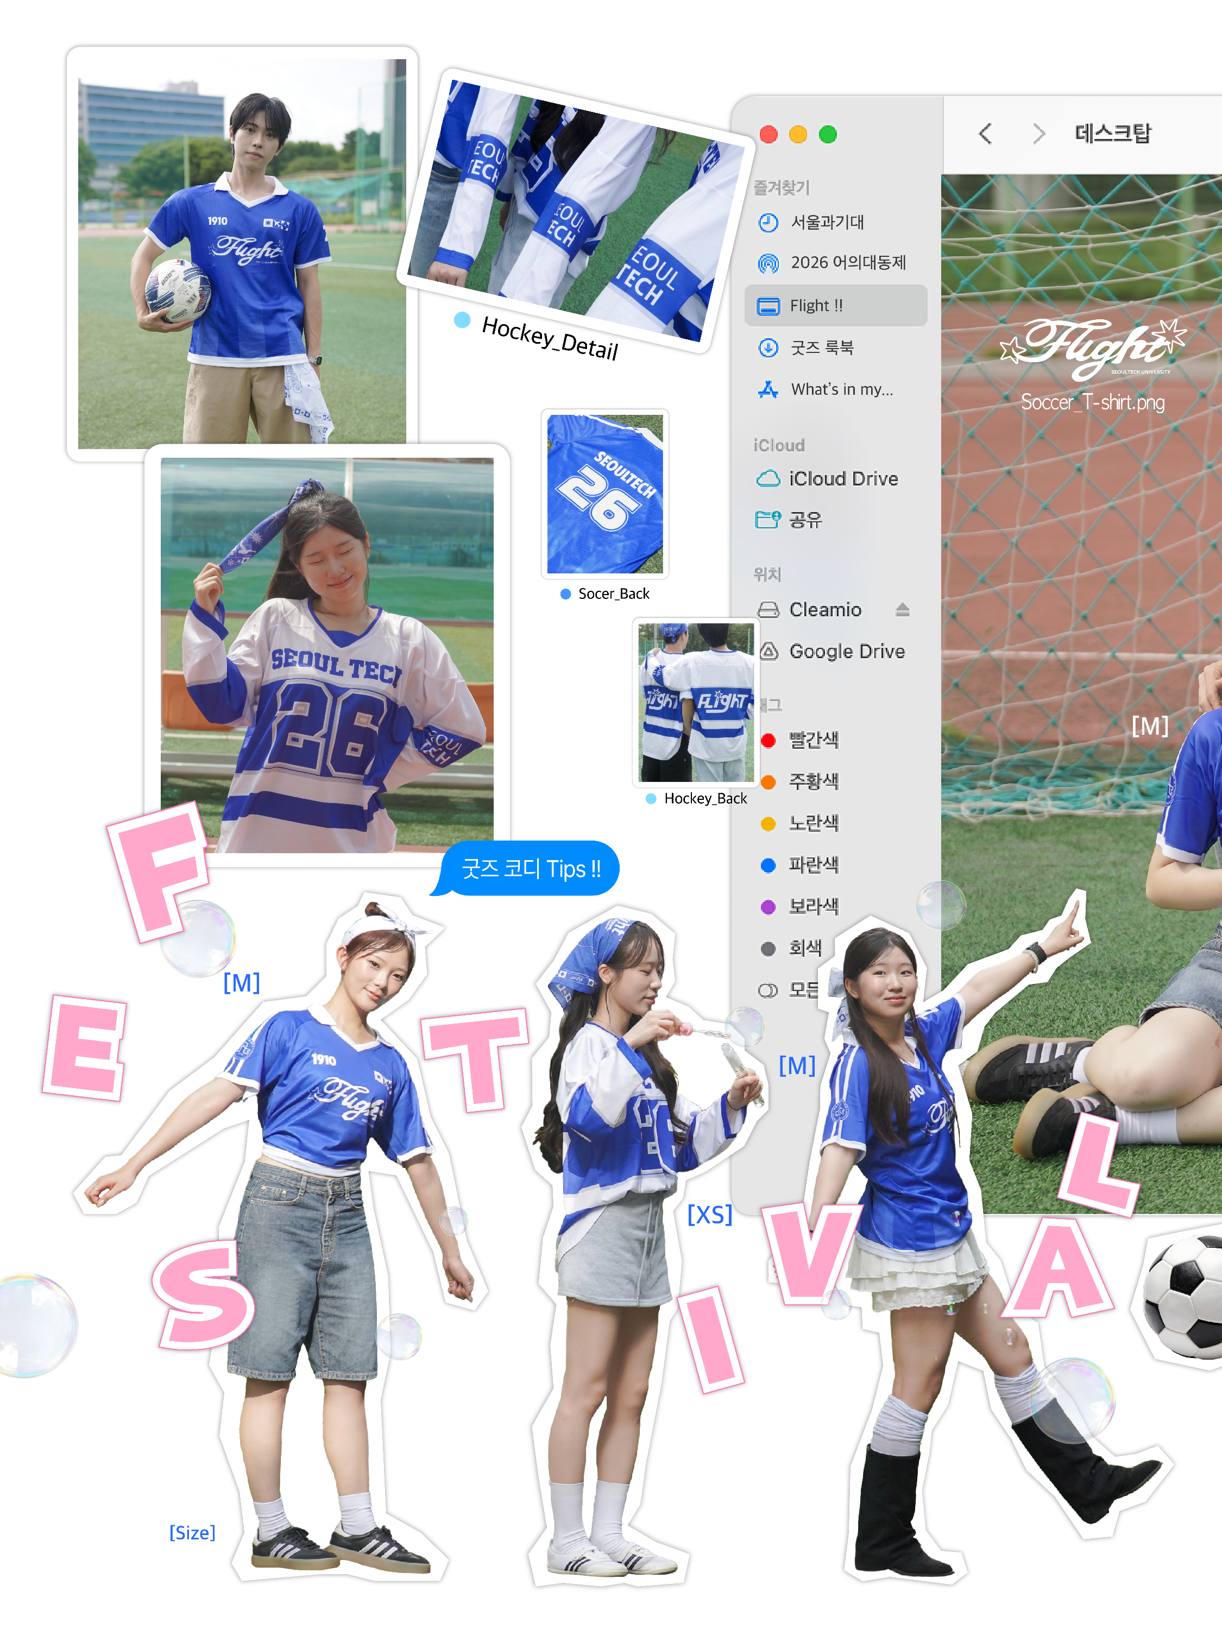Click the Soccer_T-shirt.png caption
This screenshot has height=1629, width=1222.
1093,402
